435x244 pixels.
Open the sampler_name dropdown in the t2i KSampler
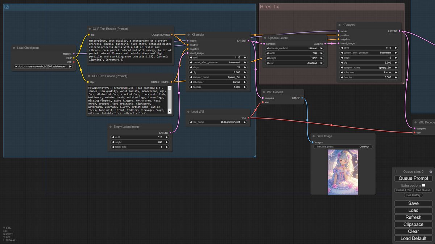[217, 77]
